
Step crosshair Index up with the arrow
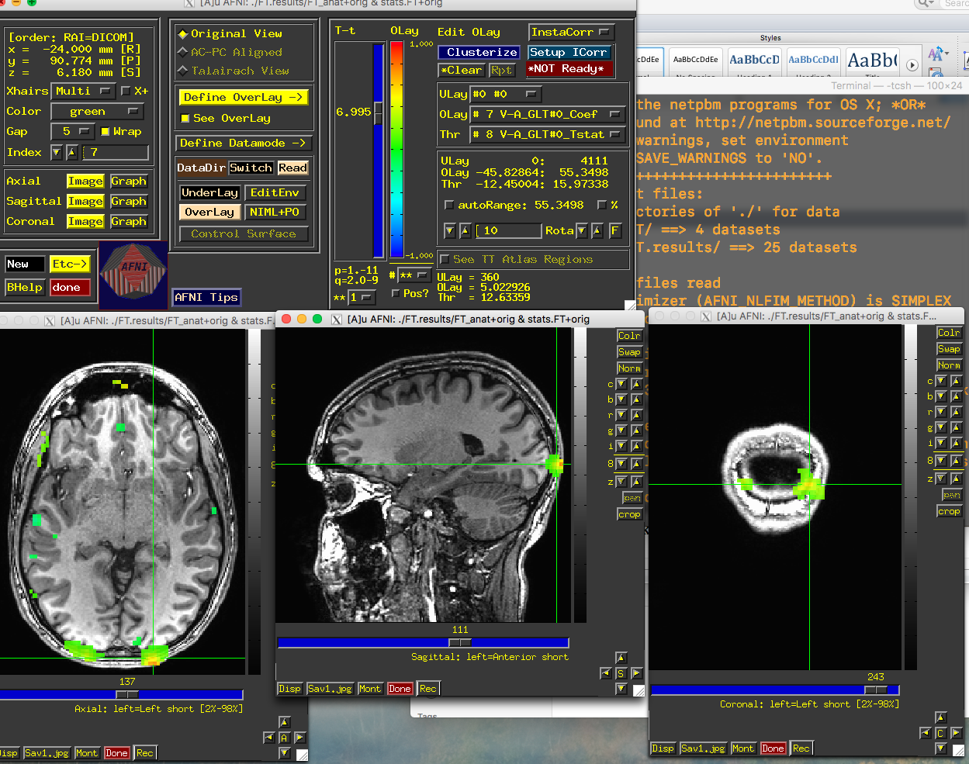(71, 153)
